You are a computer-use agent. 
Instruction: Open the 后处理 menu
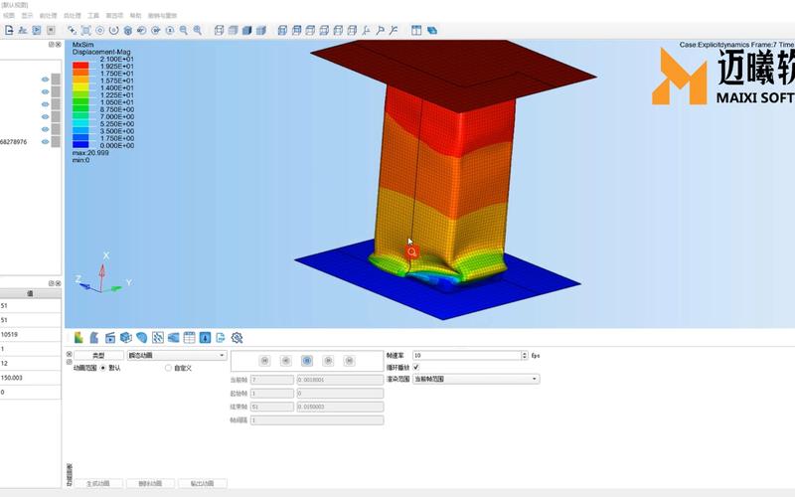[72, 16]
